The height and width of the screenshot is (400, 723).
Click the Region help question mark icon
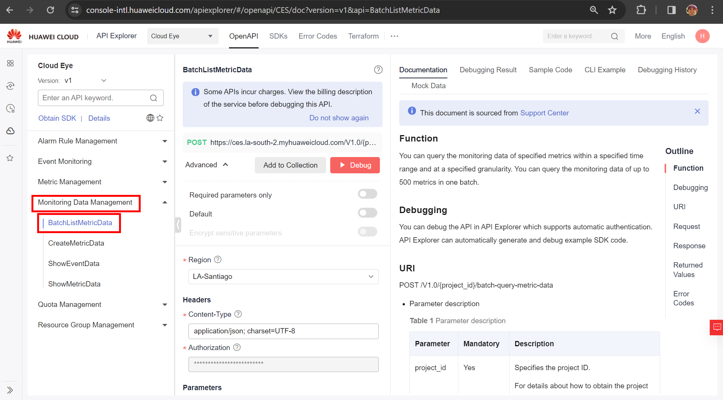[218, 260]
